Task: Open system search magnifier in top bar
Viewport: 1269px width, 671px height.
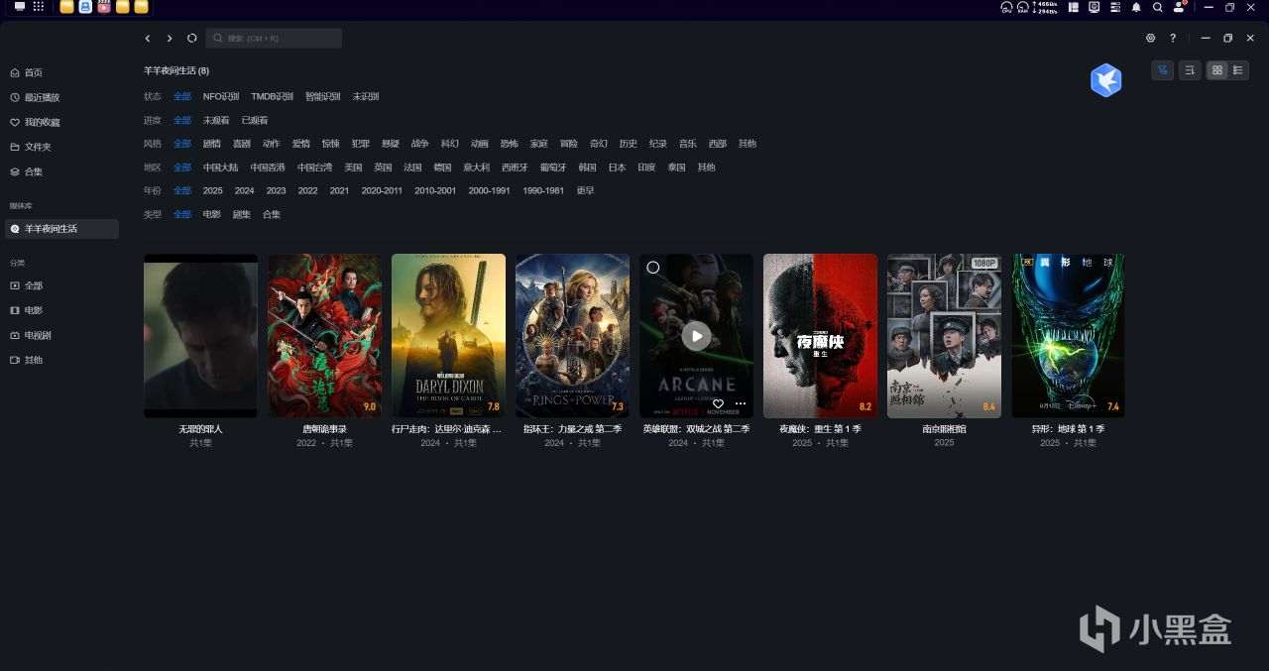Action: pos(1158,7)
